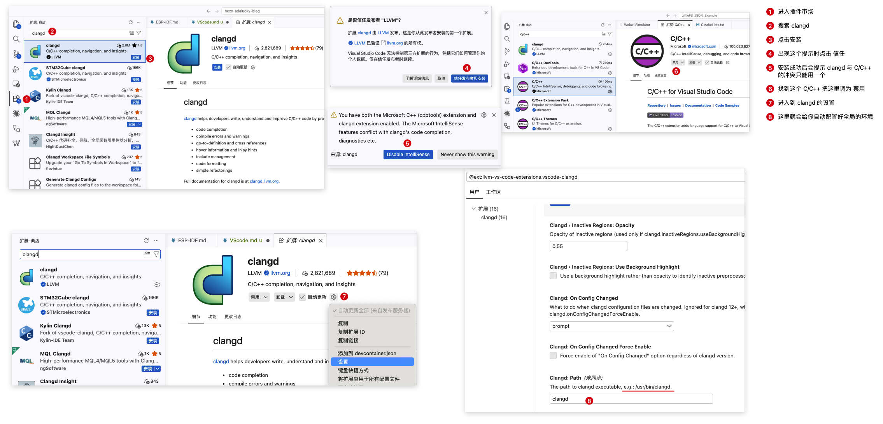Refresh the extension list in the hexo-adalucky-blog window
Screen dimensions: 883x424
pyautogui.click(x=131, y=22)
